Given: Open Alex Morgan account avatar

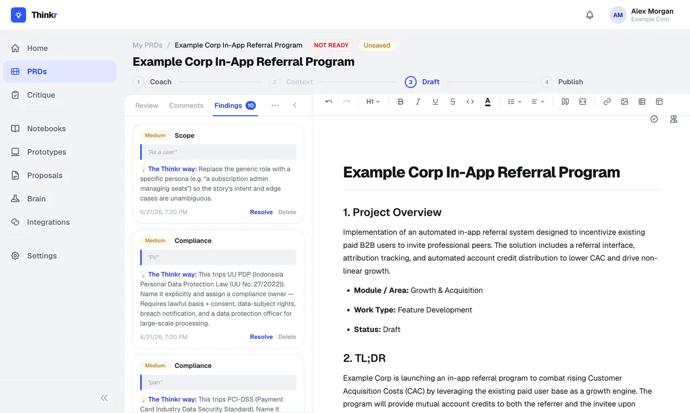Looking at the screenshot, I should (618, 15).
